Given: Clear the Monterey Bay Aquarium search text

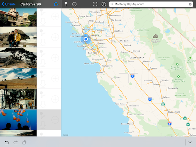Looking at the screenshot, I should coord(190,4).
